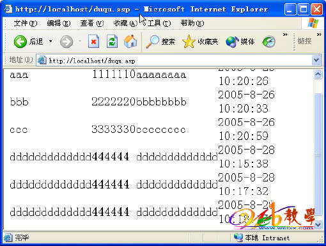Click the '10:15:38' time text
This screenshot has height=246, width=326.
pyautogui.click(x=244, y=164)
